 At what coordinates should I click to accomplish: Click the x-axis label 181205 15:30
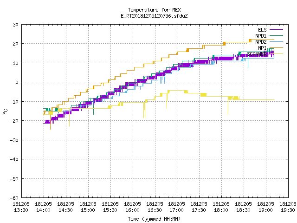[x=110, y=207]
